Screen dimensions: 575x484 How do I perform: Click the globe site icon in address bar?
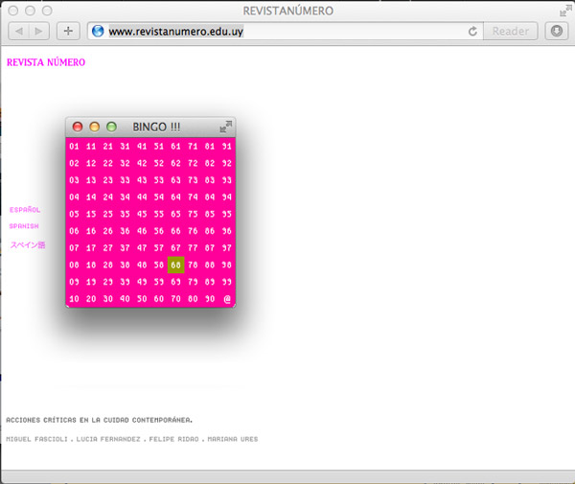coord(97,31)
